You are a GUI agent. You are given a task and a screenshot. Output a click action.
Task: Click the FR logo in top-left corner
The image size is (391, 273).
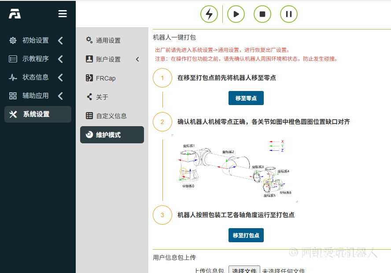15,14
